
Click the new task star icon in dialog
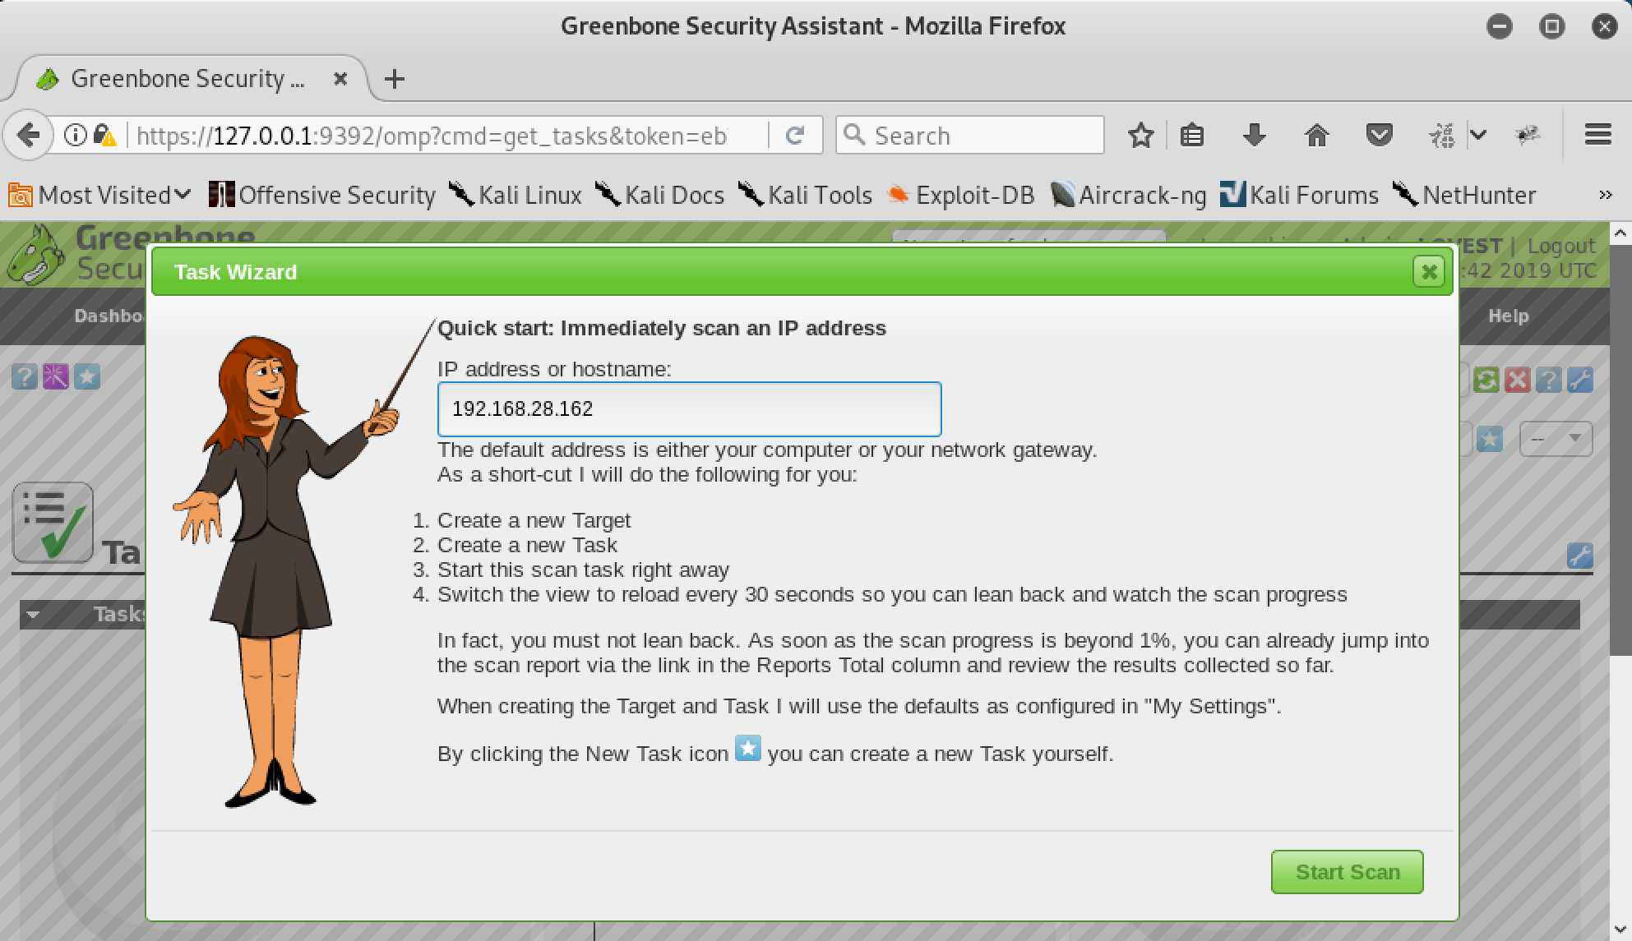click(x=749, y=749)
